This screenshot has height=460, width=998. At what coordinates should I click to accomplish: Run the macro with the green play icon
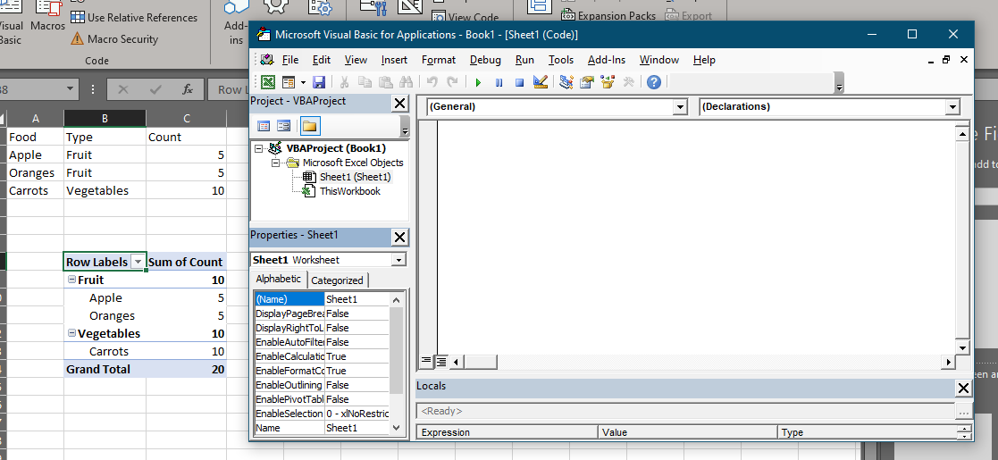click(478, 83)
